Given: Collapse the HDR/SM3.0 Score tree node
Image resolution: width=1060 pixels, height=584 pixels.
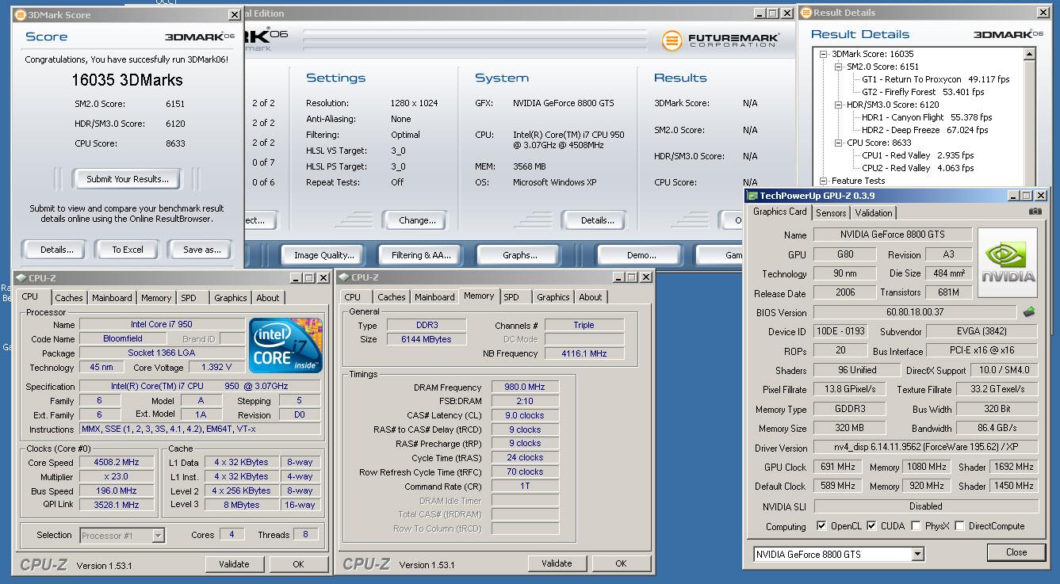Looking at the screenshot, I should [839, 105].
